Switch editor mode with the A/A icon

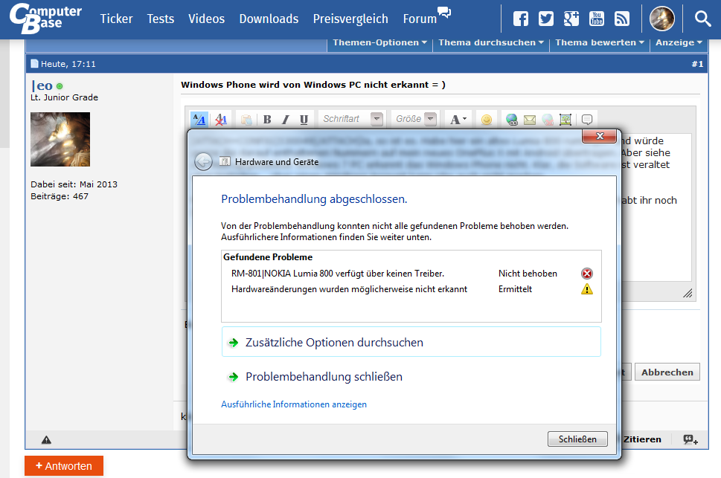pos(199,120)
